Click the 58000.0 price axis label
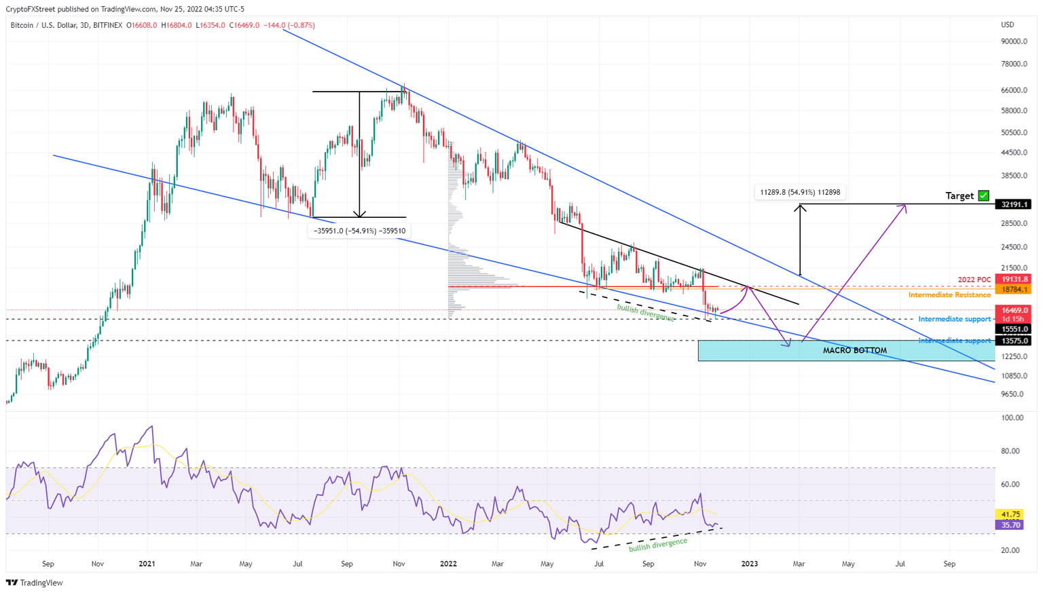 1014,111
